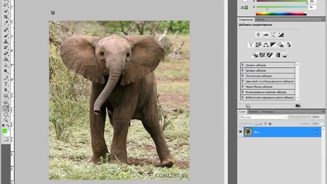Expand Экспозиция наборов presets
The height and width of the screenshot is (184, 327).
click(x=243, y=76)
